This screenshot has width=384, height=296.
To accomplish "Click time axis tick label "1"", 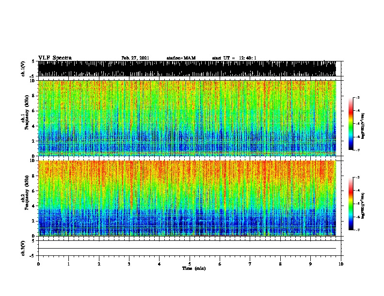I will [68, 264].
